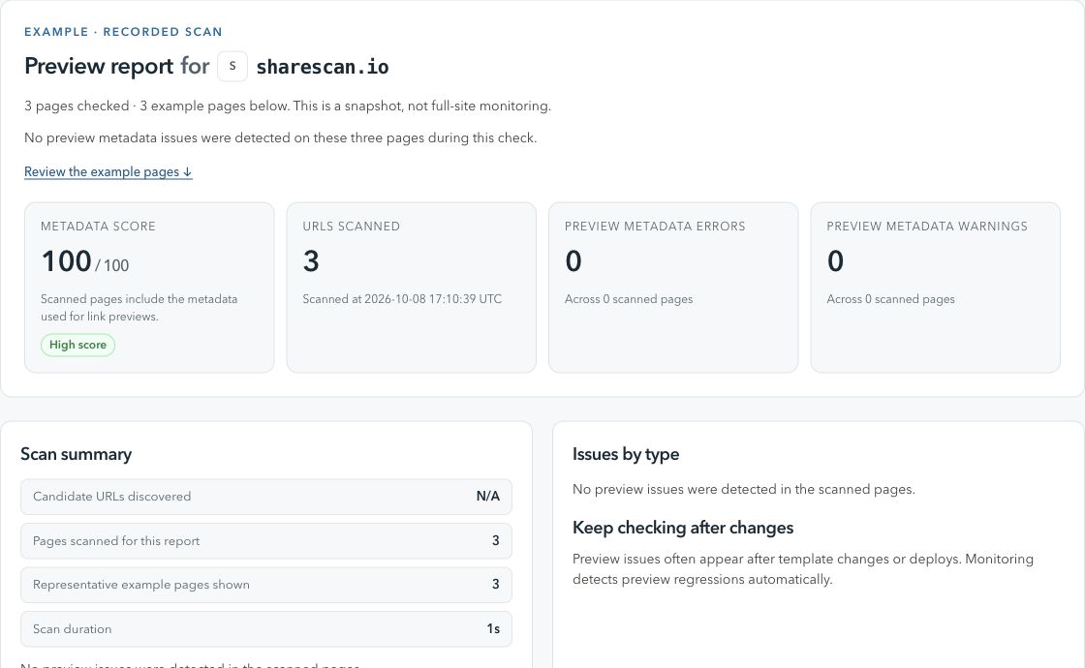Click the errors count 0
This screenshot has height=668, width=1085.
pyautogui.click(x=573, y=261)
